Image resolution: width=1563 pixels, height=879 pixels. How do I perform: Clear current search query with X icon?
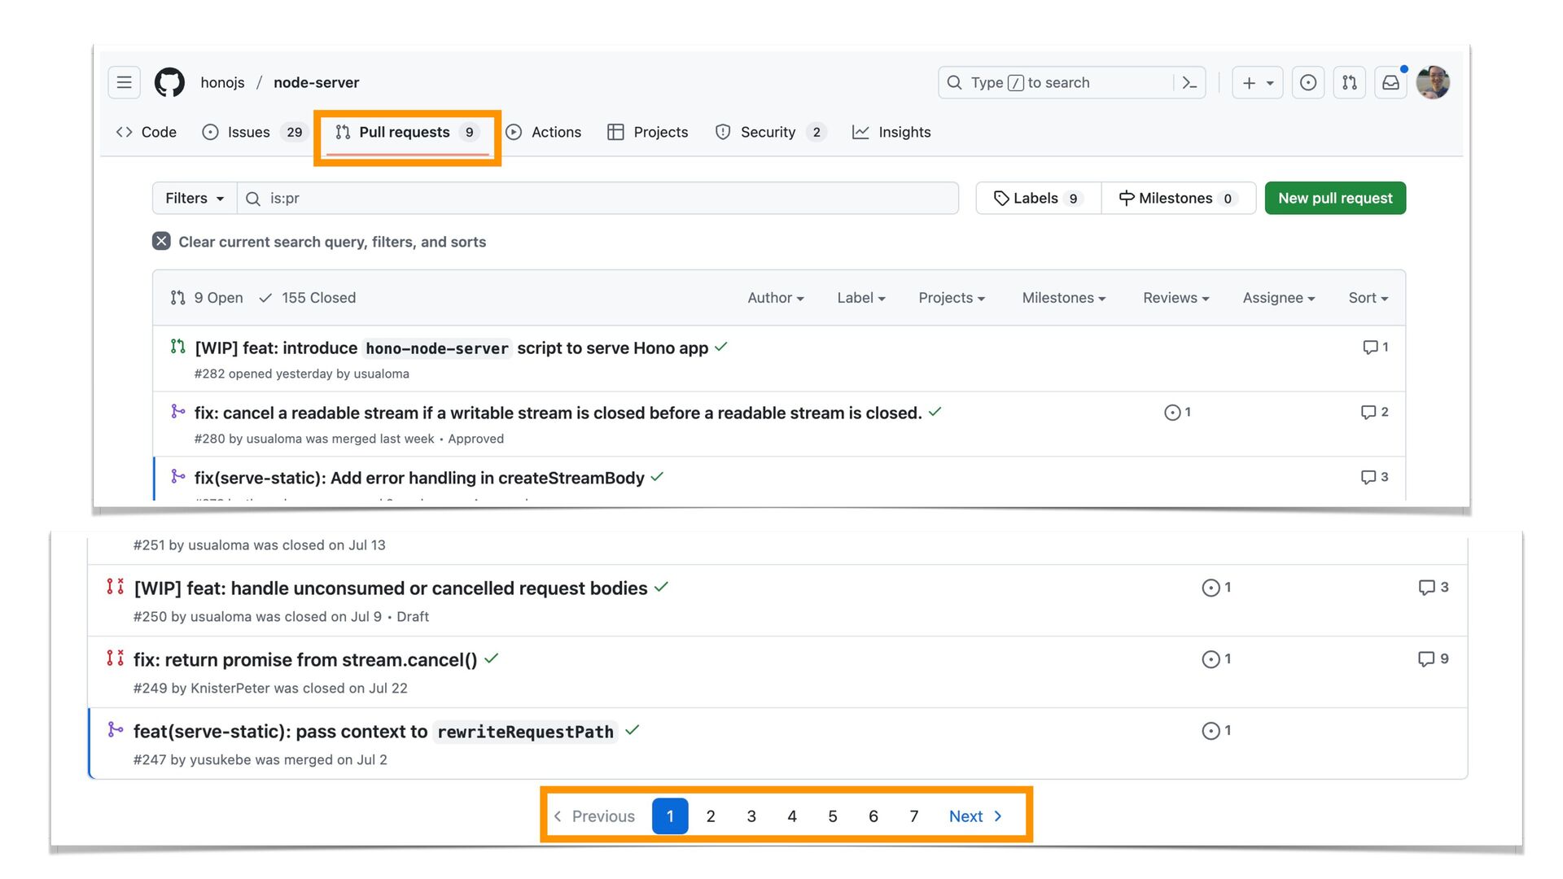pyautogui.click(x=161, y=241)
